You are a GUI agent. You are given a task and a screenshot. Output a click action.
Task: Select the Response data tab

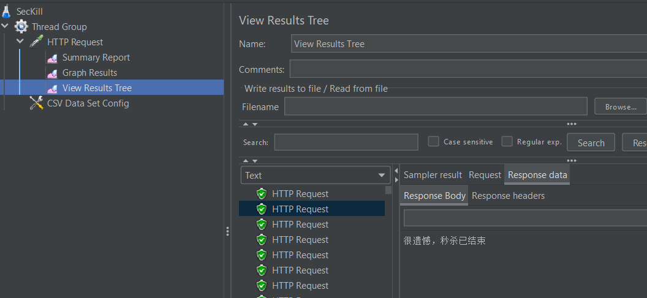point(537,175)
